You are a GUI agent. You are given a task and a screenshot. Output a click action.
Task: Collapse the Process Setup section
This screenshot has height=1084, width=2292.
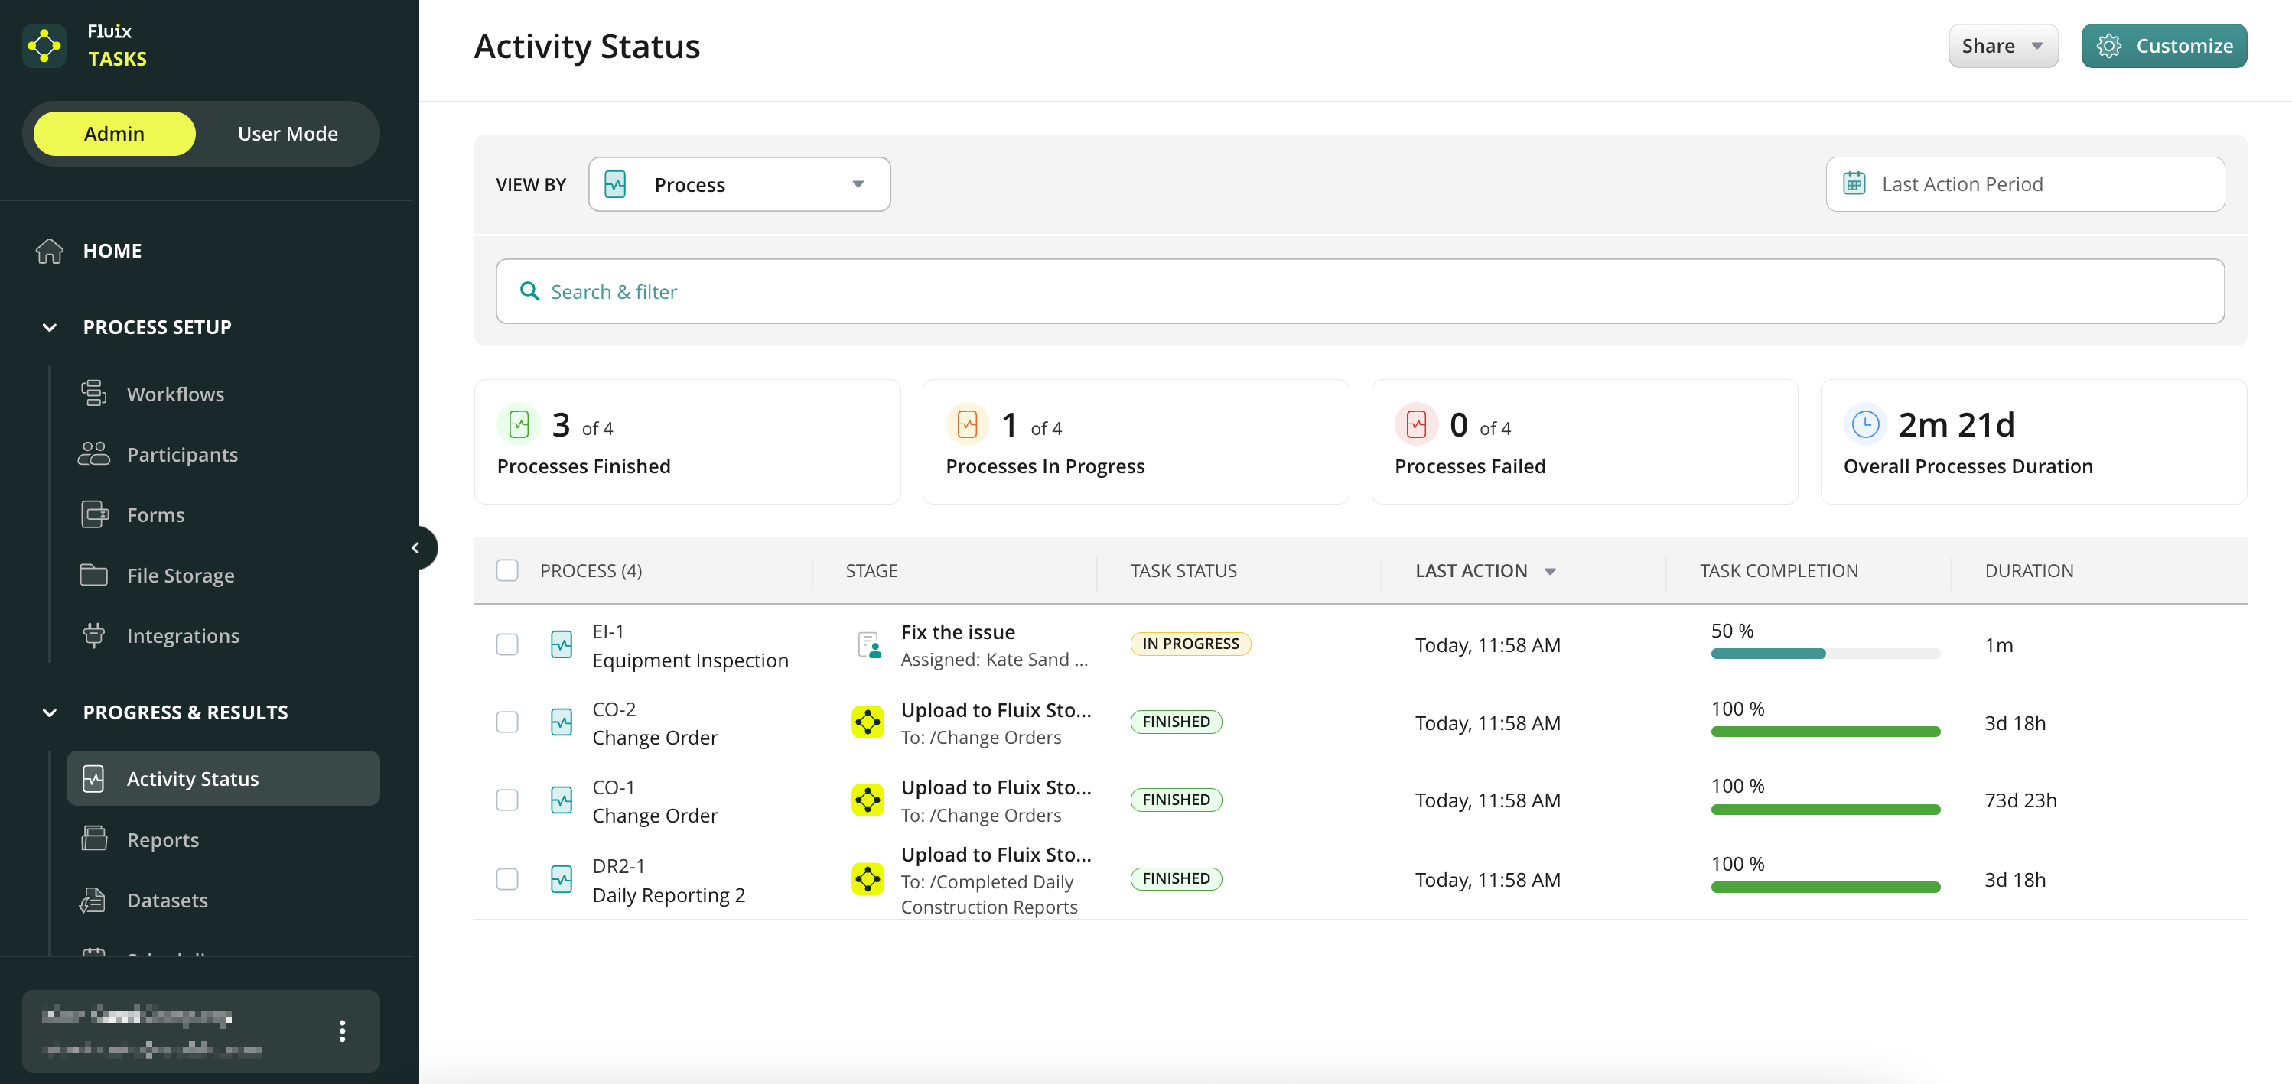coord(50,327)
